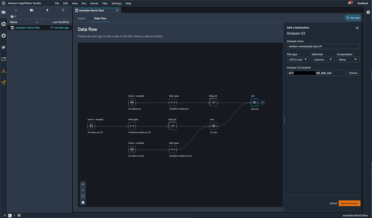
Task: Click the Amazon SageMaker Studio logo
Action: pyautogui.click(x=4, y=3)
